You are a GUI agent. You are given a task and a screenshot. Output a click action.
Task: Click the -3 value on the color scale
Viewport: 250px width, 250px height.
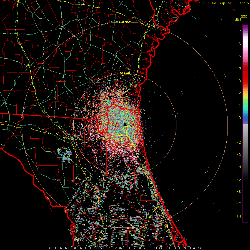click(x=239, y=155)
